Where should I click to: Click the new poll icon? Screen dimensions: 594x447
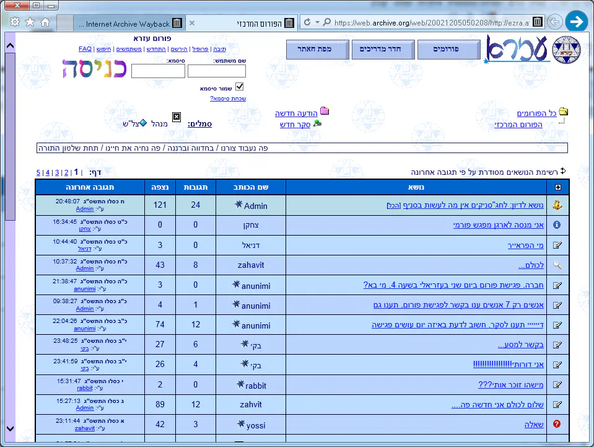[x=318, y=123]
